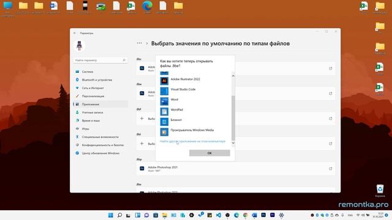Click external link icon in .8bi row
Image resolution: width=392 pixels, height=220 pixels.
331,144
